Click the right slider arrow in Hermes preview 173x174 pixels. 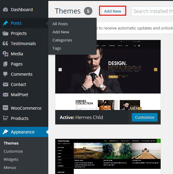click(x=155, y=70)
